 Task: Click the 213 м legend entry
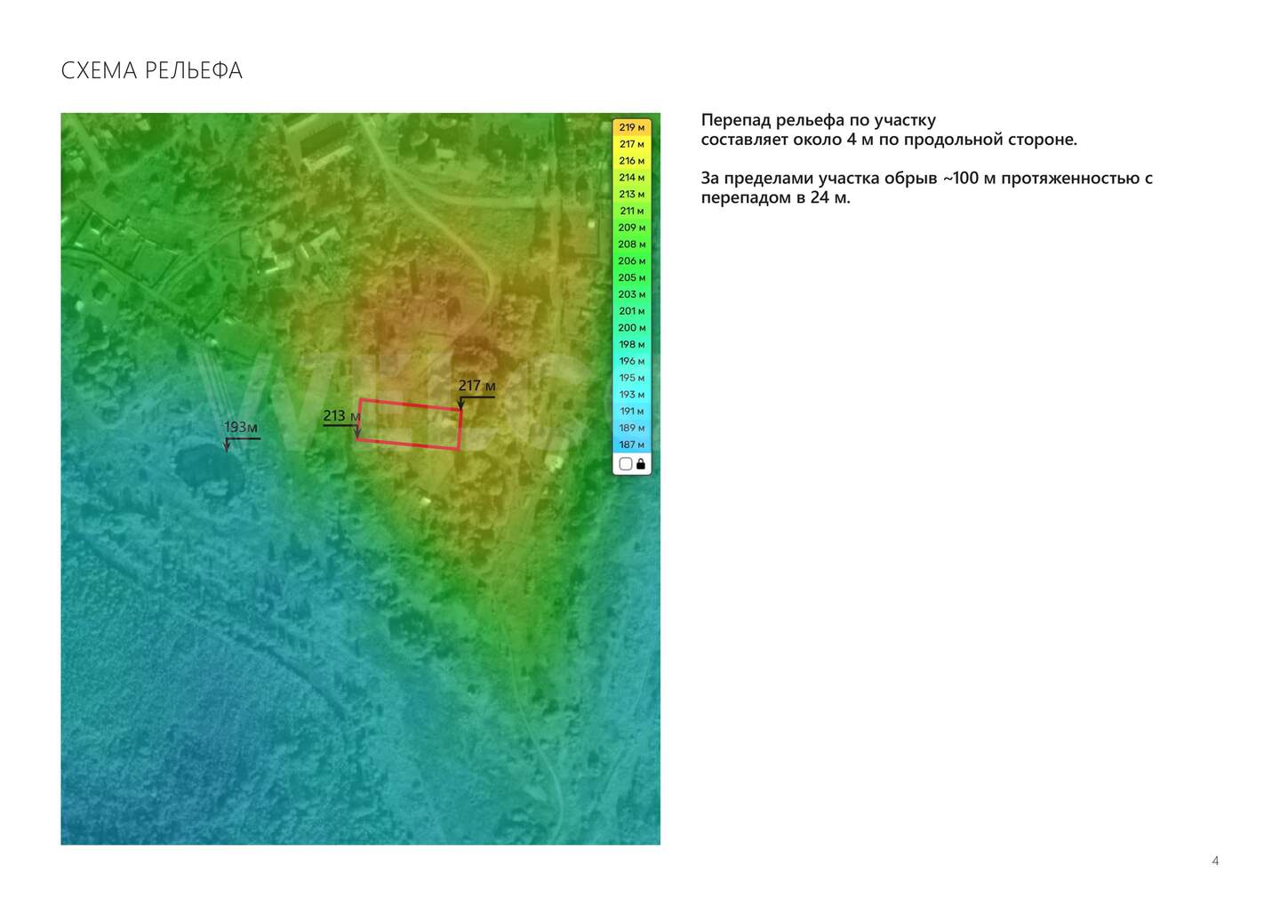(632, 194)
